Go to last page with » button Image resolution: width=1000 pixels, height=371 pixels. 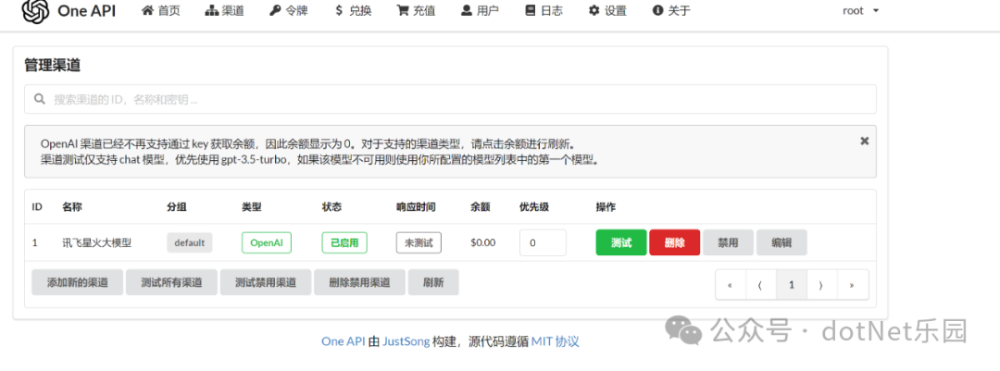(853, 285)
